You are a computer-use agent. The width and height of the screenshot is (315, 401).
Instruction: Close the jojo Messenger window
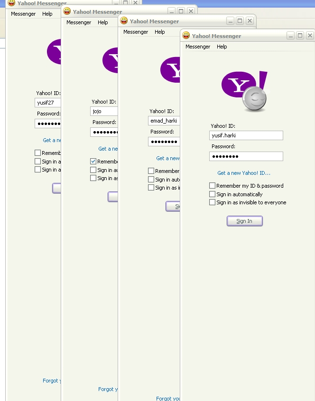[x=191, y=11]
